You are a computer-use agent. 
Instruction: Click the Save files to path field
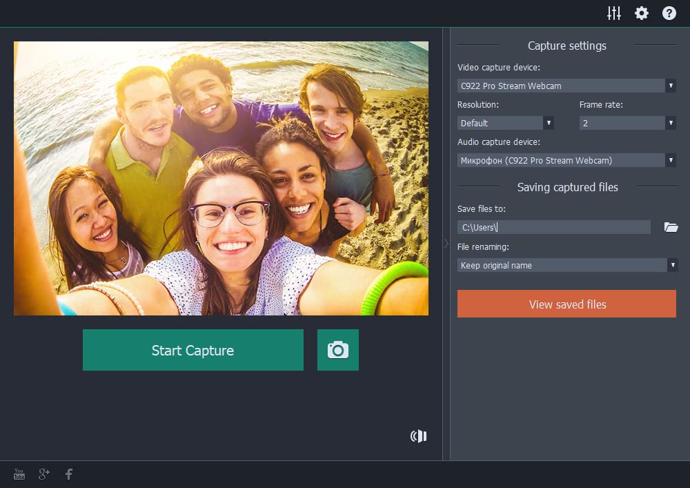(x=553, y=227)
